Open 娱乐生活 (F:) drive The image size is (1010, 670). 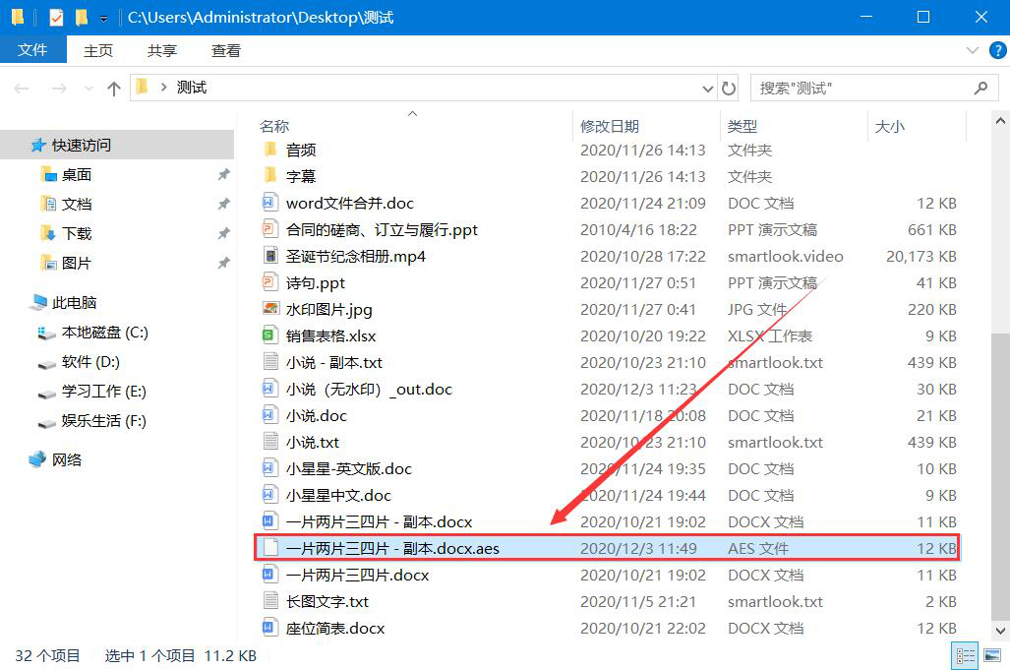[103, 421]
